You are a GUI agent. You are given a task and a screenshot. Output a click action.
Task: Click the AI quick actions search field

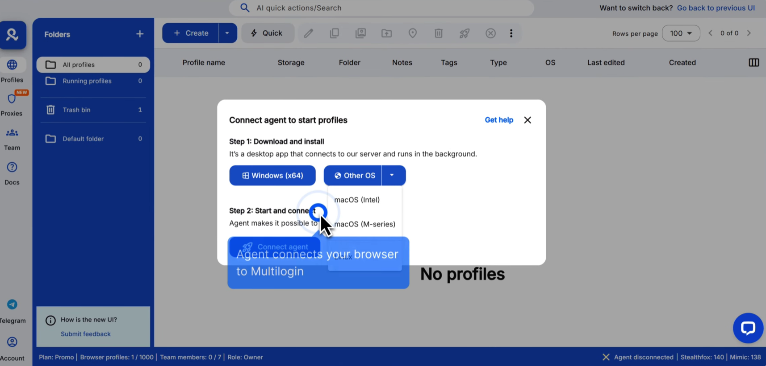pos(381,8)
